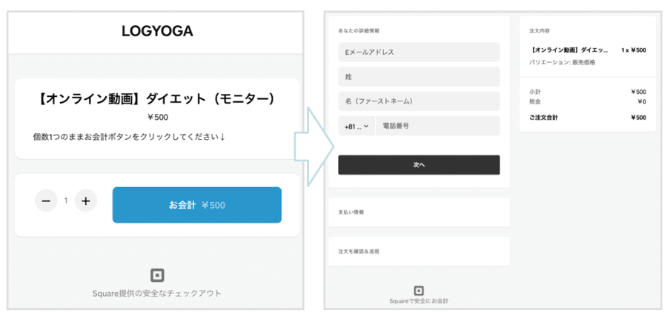Click the dark 次へ button
The height and width of the screenshot is (321, 667).
(419, 165)
